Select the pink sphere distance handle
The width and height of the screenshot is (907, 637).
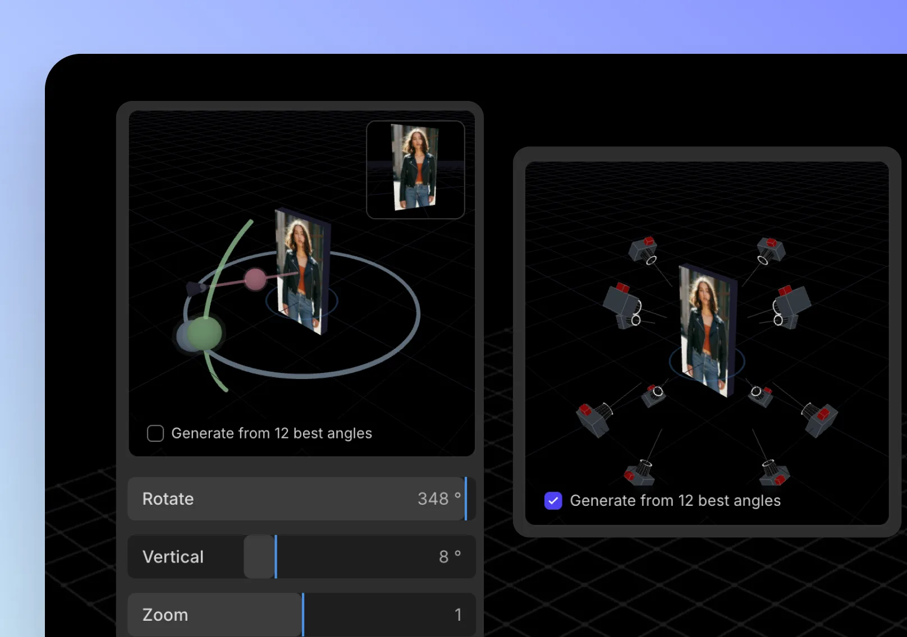(x=255, y=279)
